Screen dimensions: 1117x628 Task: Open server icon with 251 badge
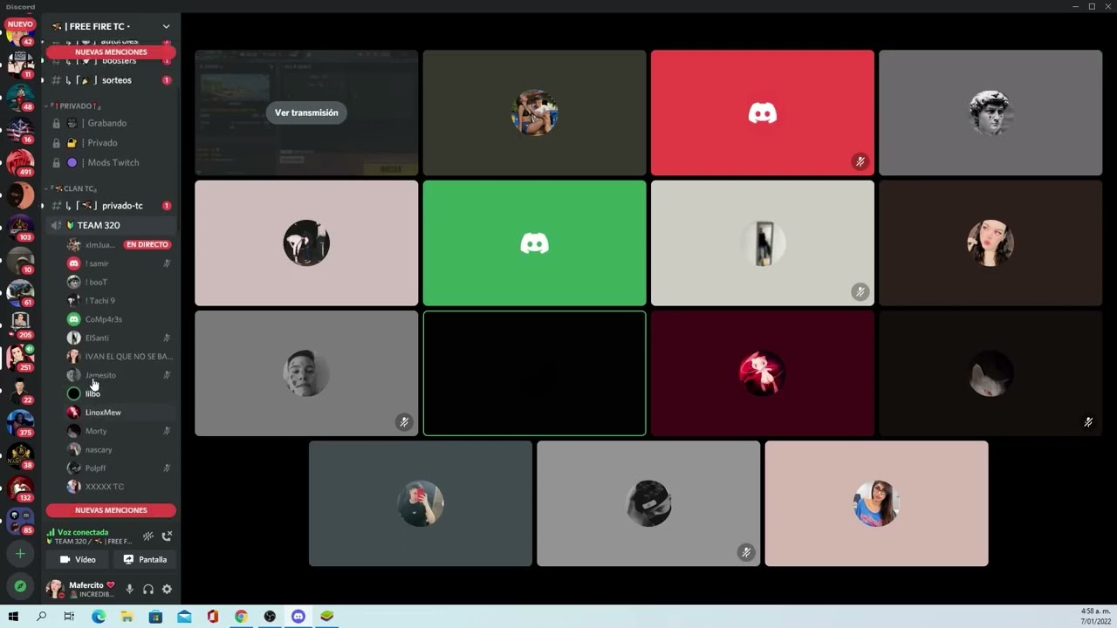[x=20, y=358]
